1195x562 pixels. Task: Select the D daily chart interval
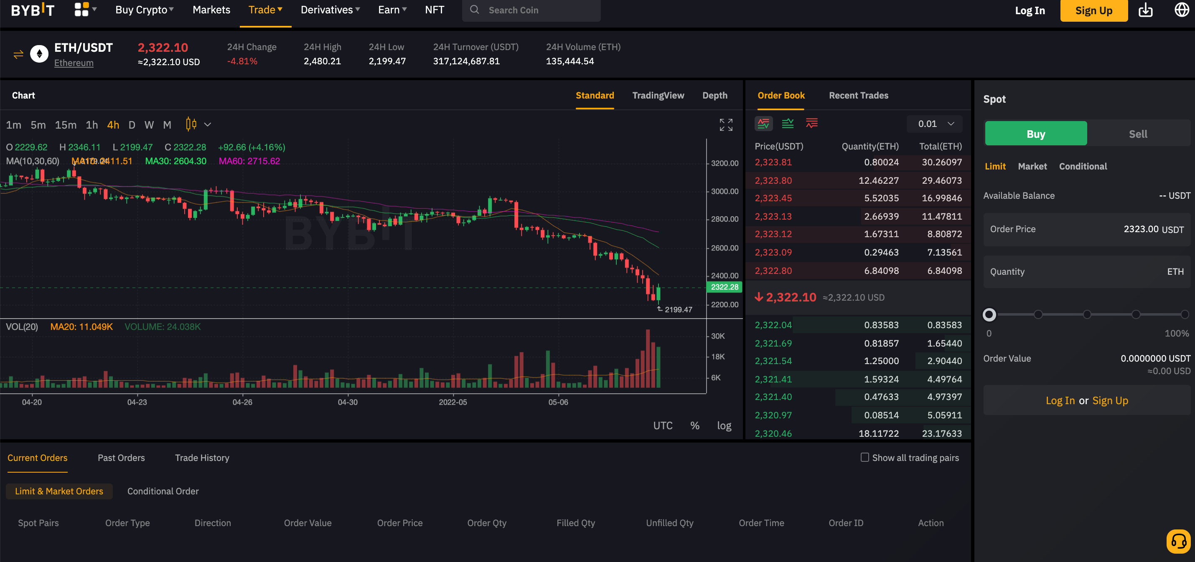pos(132,125)
